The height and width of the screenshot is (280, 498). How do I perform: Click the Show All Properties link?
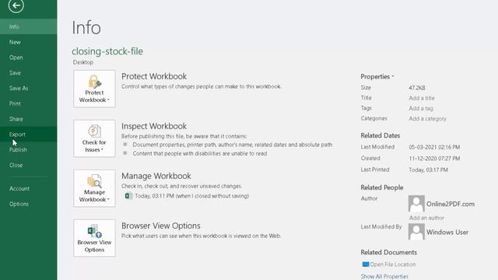coord(384,276)
